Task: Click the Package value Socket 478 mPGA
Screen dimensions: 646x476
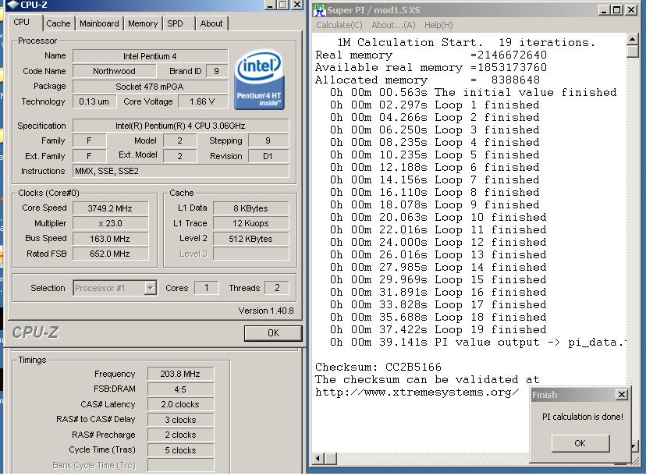Action: pos(150,87)
